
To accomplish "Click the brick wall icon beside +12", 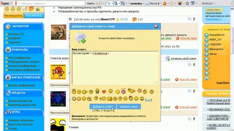I will coord(135,19).
